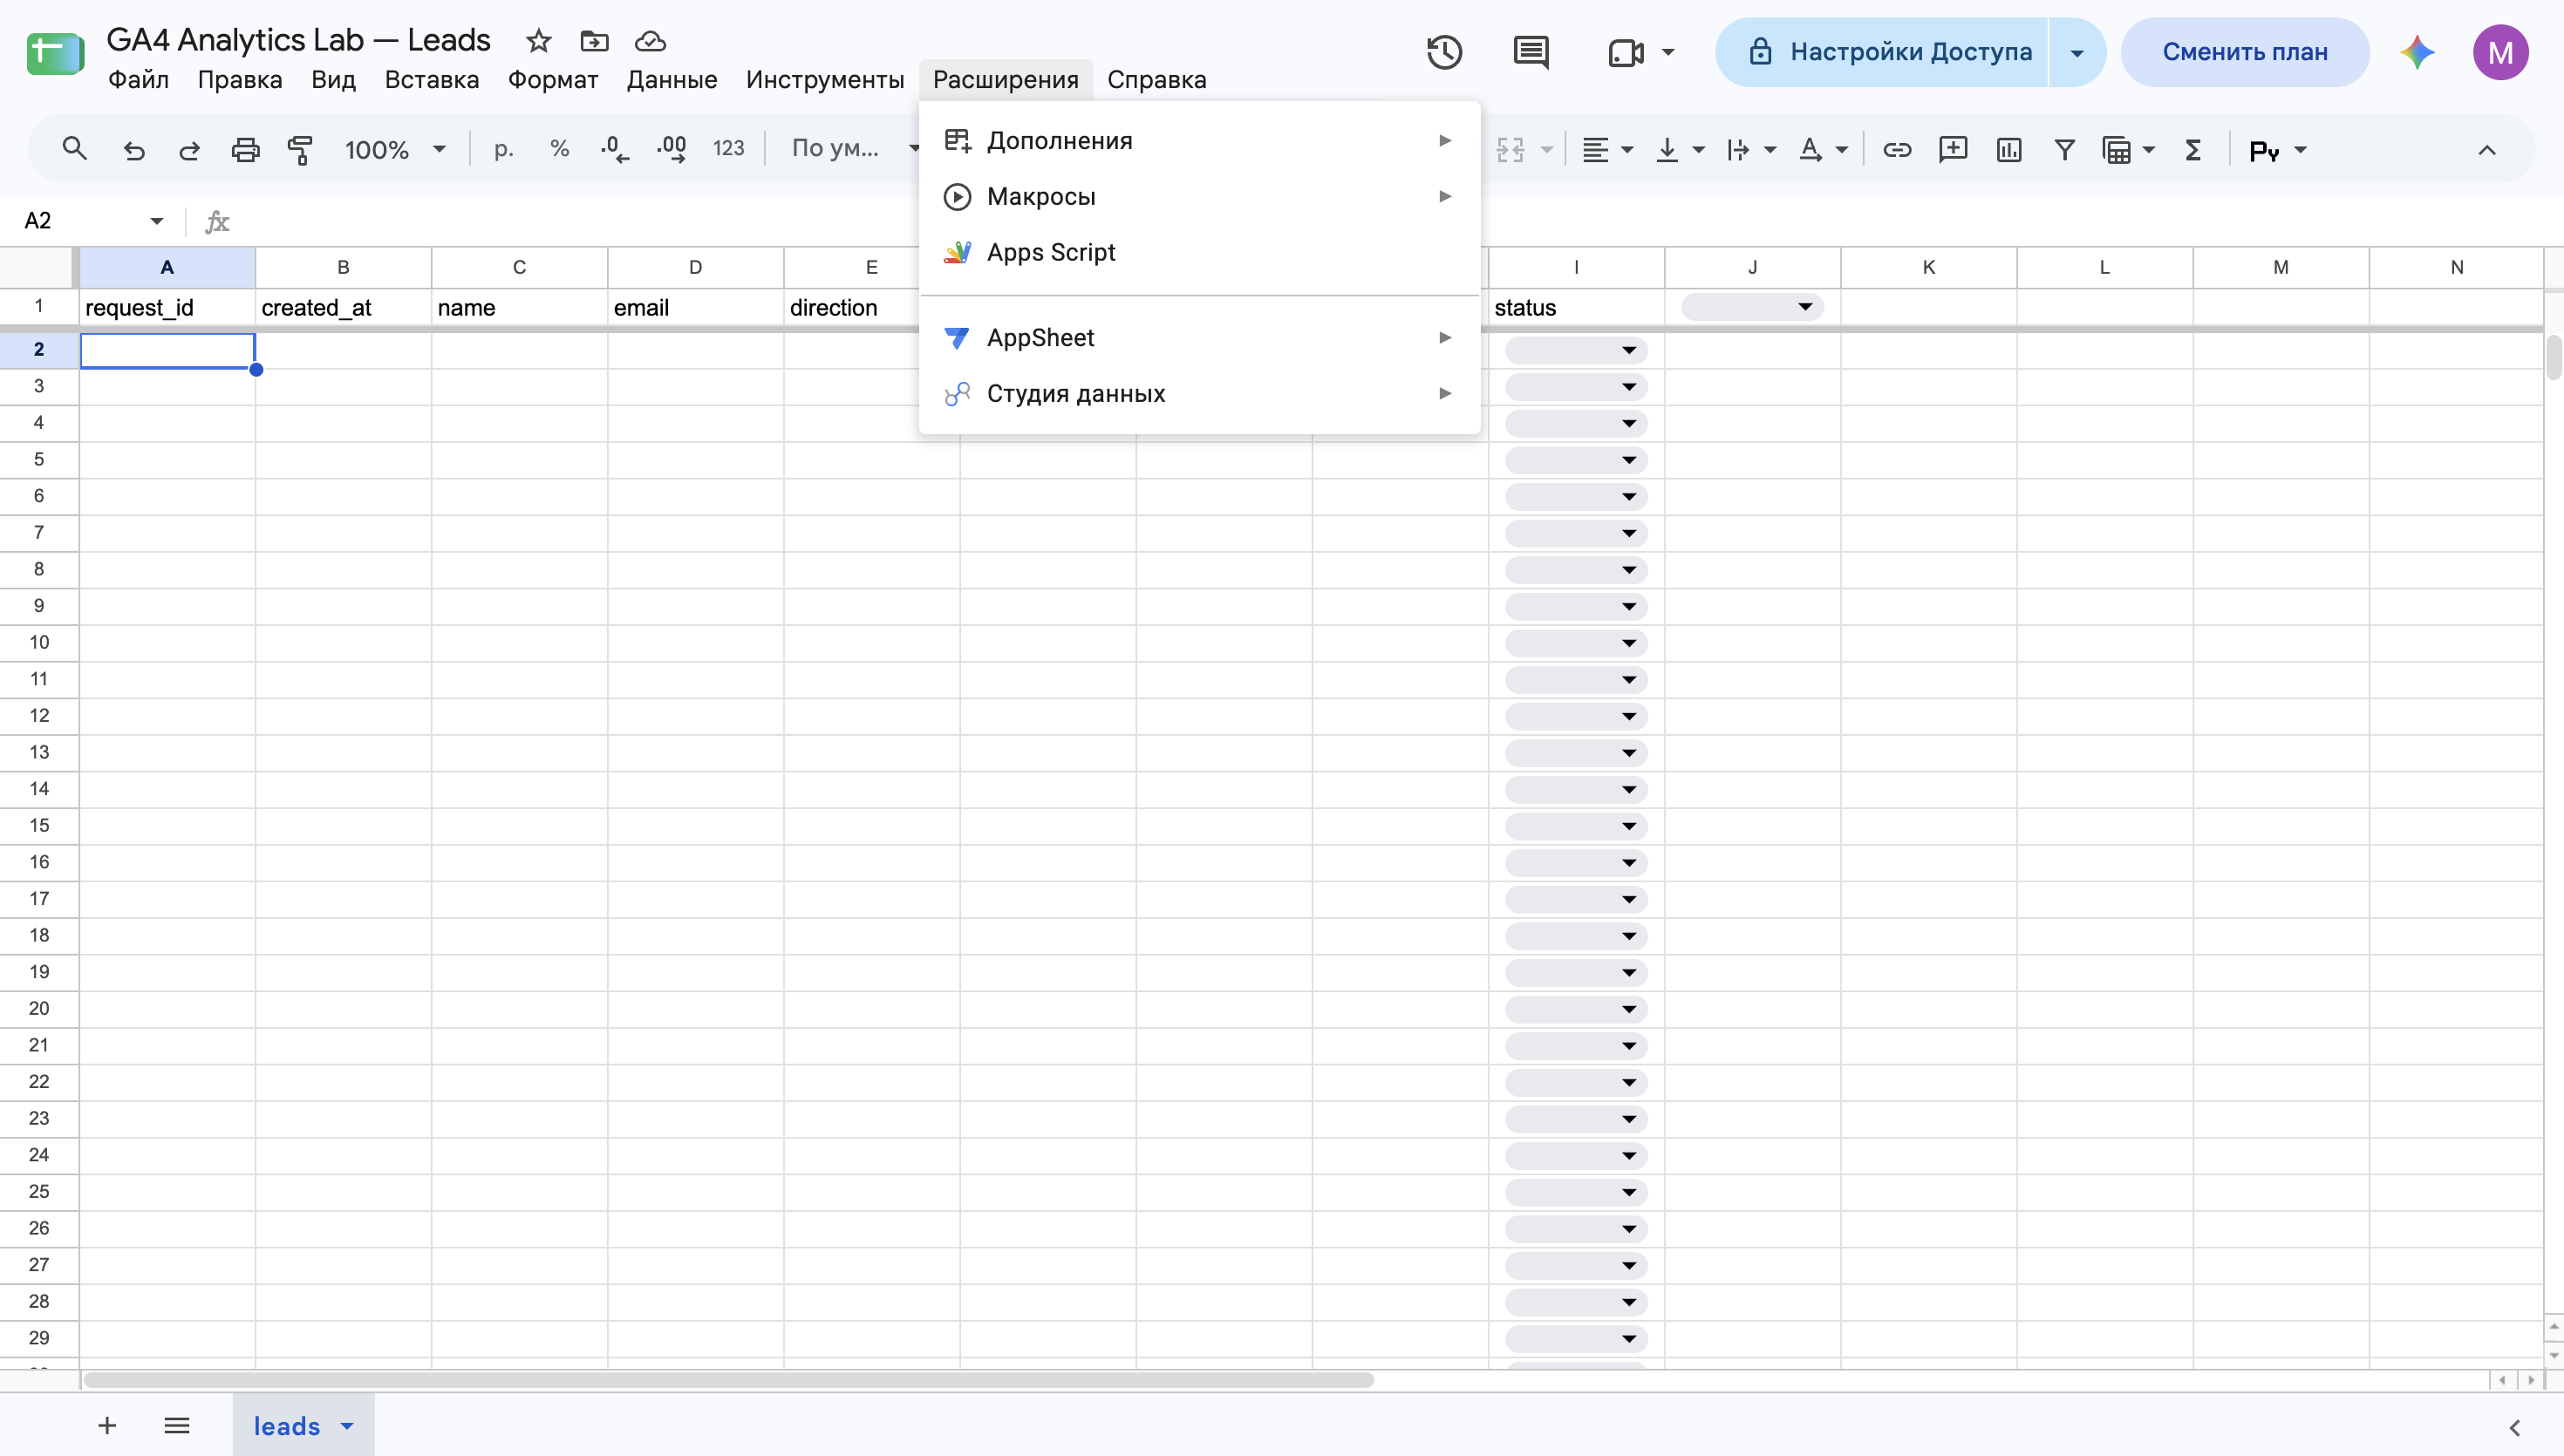Select column B header
The height and width of the screenshot is (1456, 2564).
(343, 267)
